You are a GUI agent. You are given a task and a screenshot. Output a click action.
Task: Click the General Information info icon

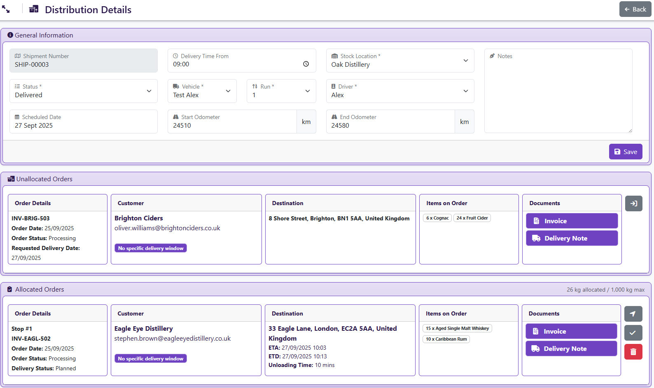point(10,35)
